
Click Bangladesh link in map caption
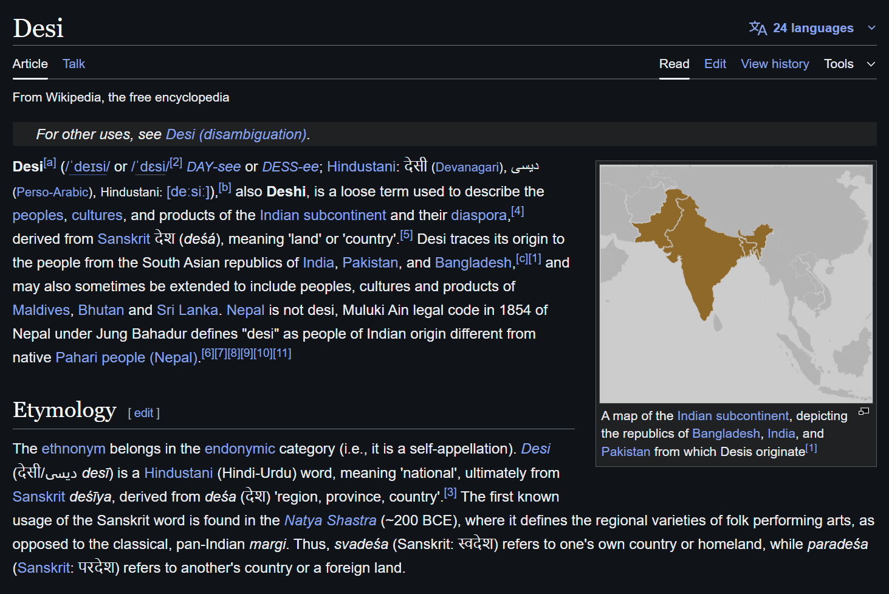click(x=726, y=433)
